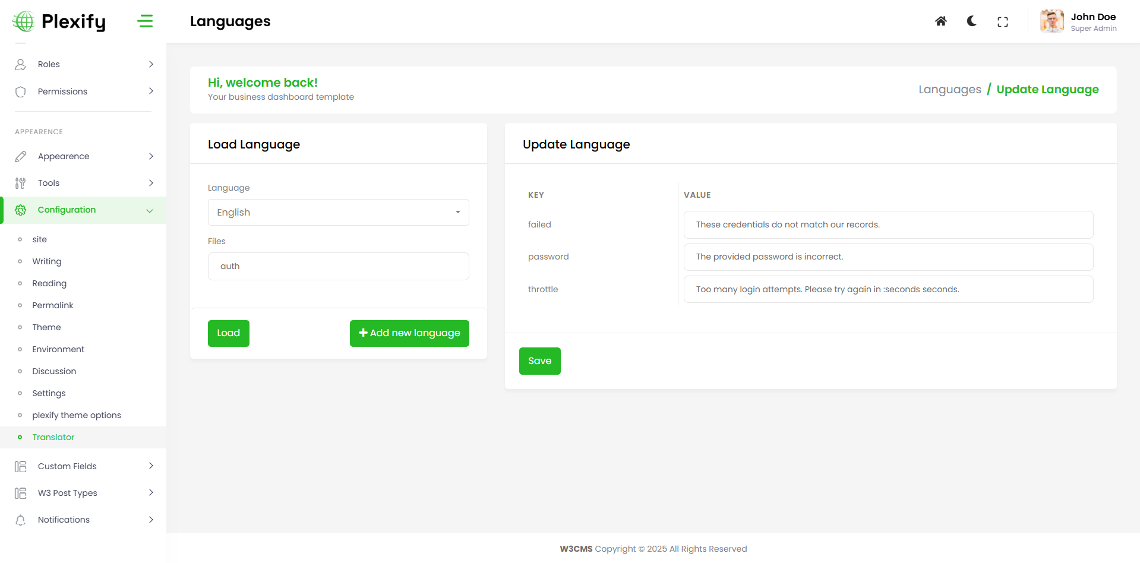Viewport: 1140px width, 563px height.
Task: Collapse the Configuration menu chevron
Action: pos(150,210)
